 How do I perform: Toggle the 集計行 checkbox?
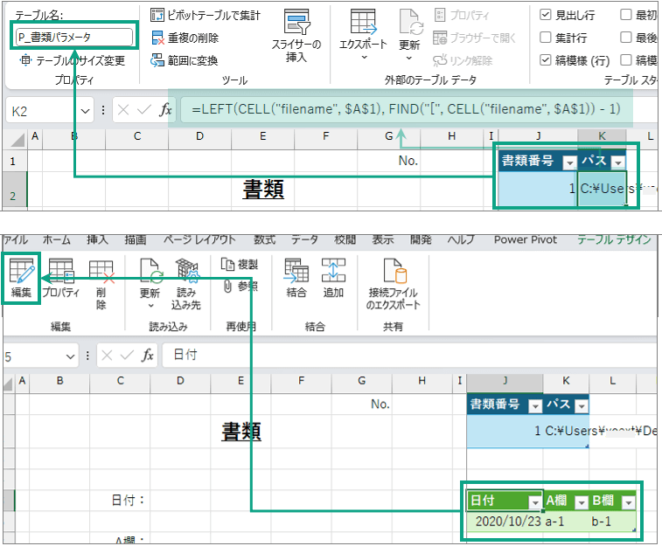point(546,38)
